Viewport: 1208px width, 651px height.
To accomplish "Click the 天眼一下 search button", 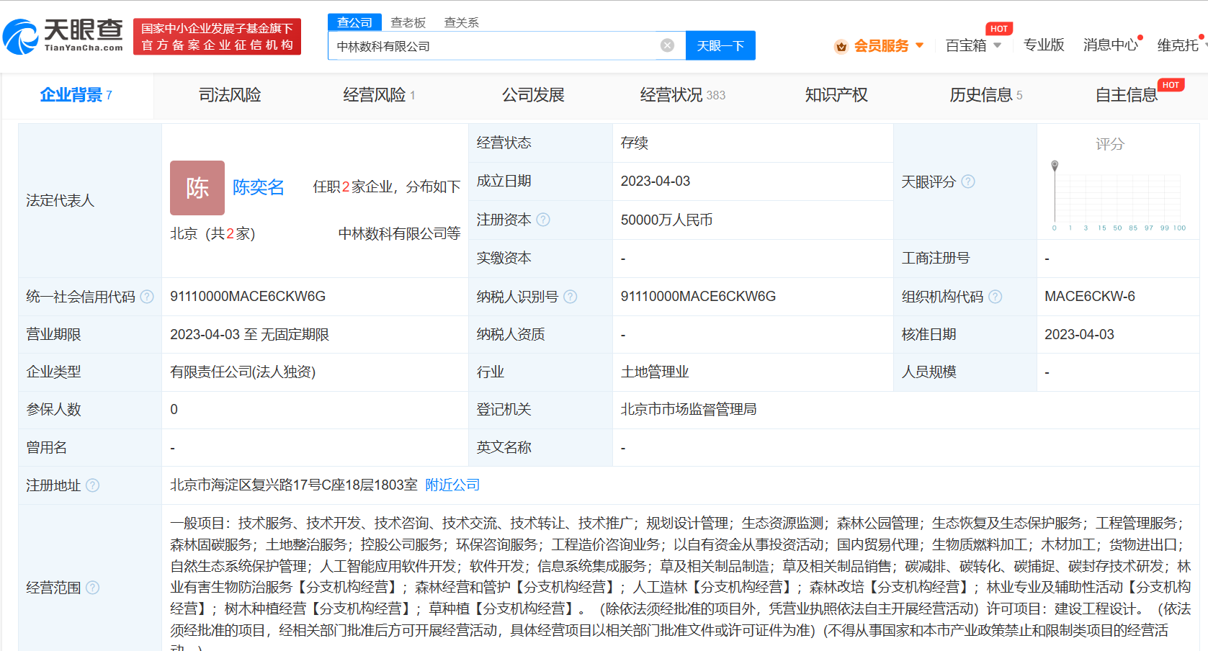I will click(x=720, y=45).
